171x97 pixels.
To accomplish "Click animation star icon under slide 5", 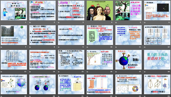I will pyautogui.click(x=116, y=22).
